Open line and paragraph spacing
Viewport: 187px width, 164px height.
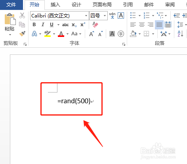click(x=180, y=25)
